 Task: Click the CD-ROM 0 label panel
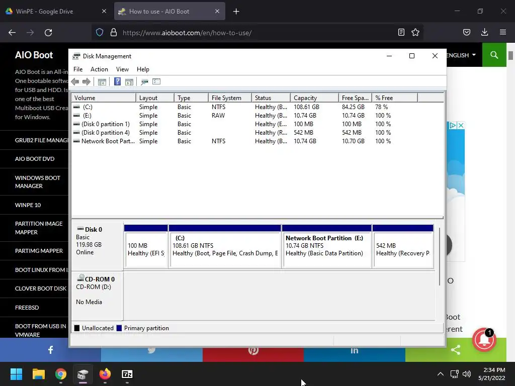point(97,296)
